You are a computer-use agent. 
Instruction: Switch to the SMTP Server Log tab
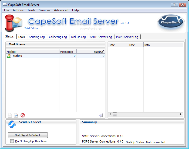(x=101, y=37)
